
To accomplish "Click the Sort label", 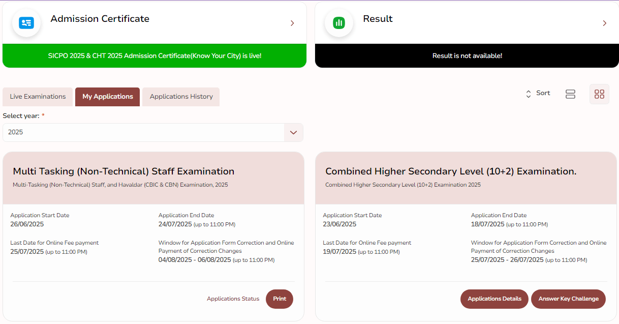I will [543, 93].
